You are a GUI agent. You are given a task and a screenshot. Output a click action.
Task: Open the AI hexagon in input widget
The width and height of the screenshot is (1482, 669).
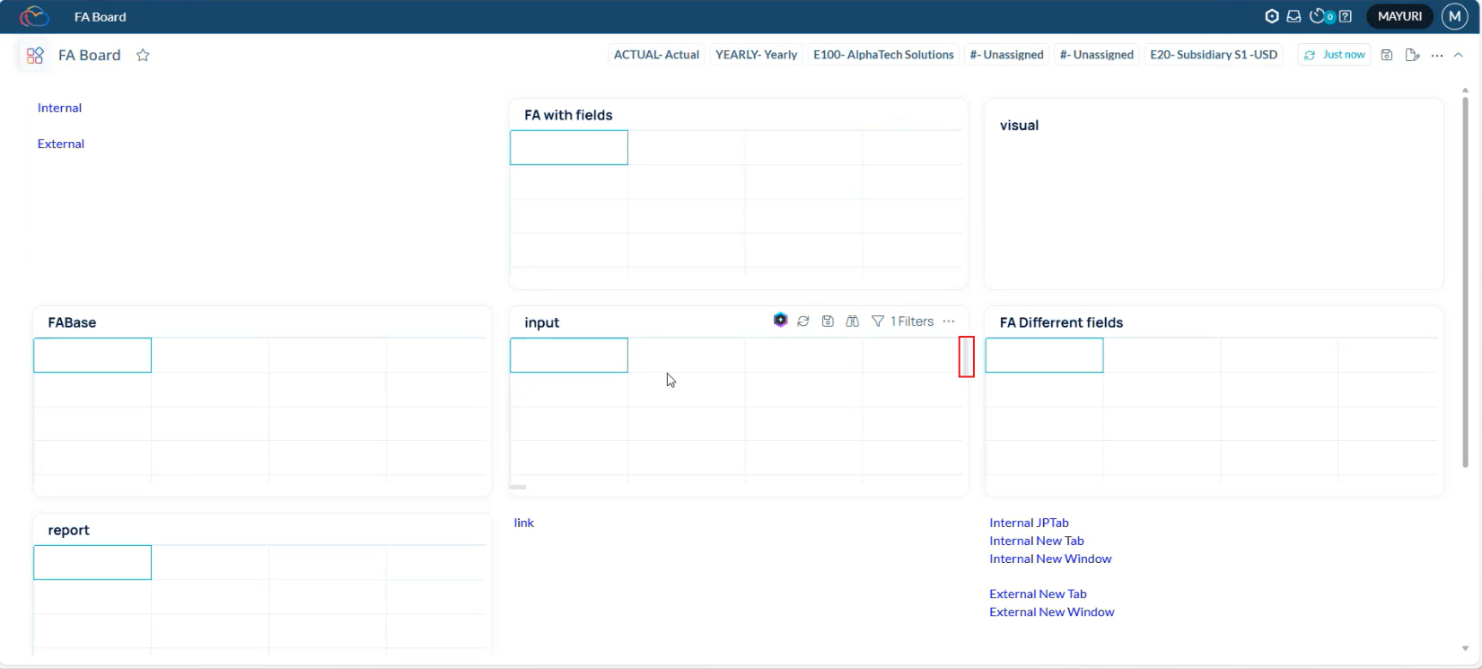pos(780,321)
